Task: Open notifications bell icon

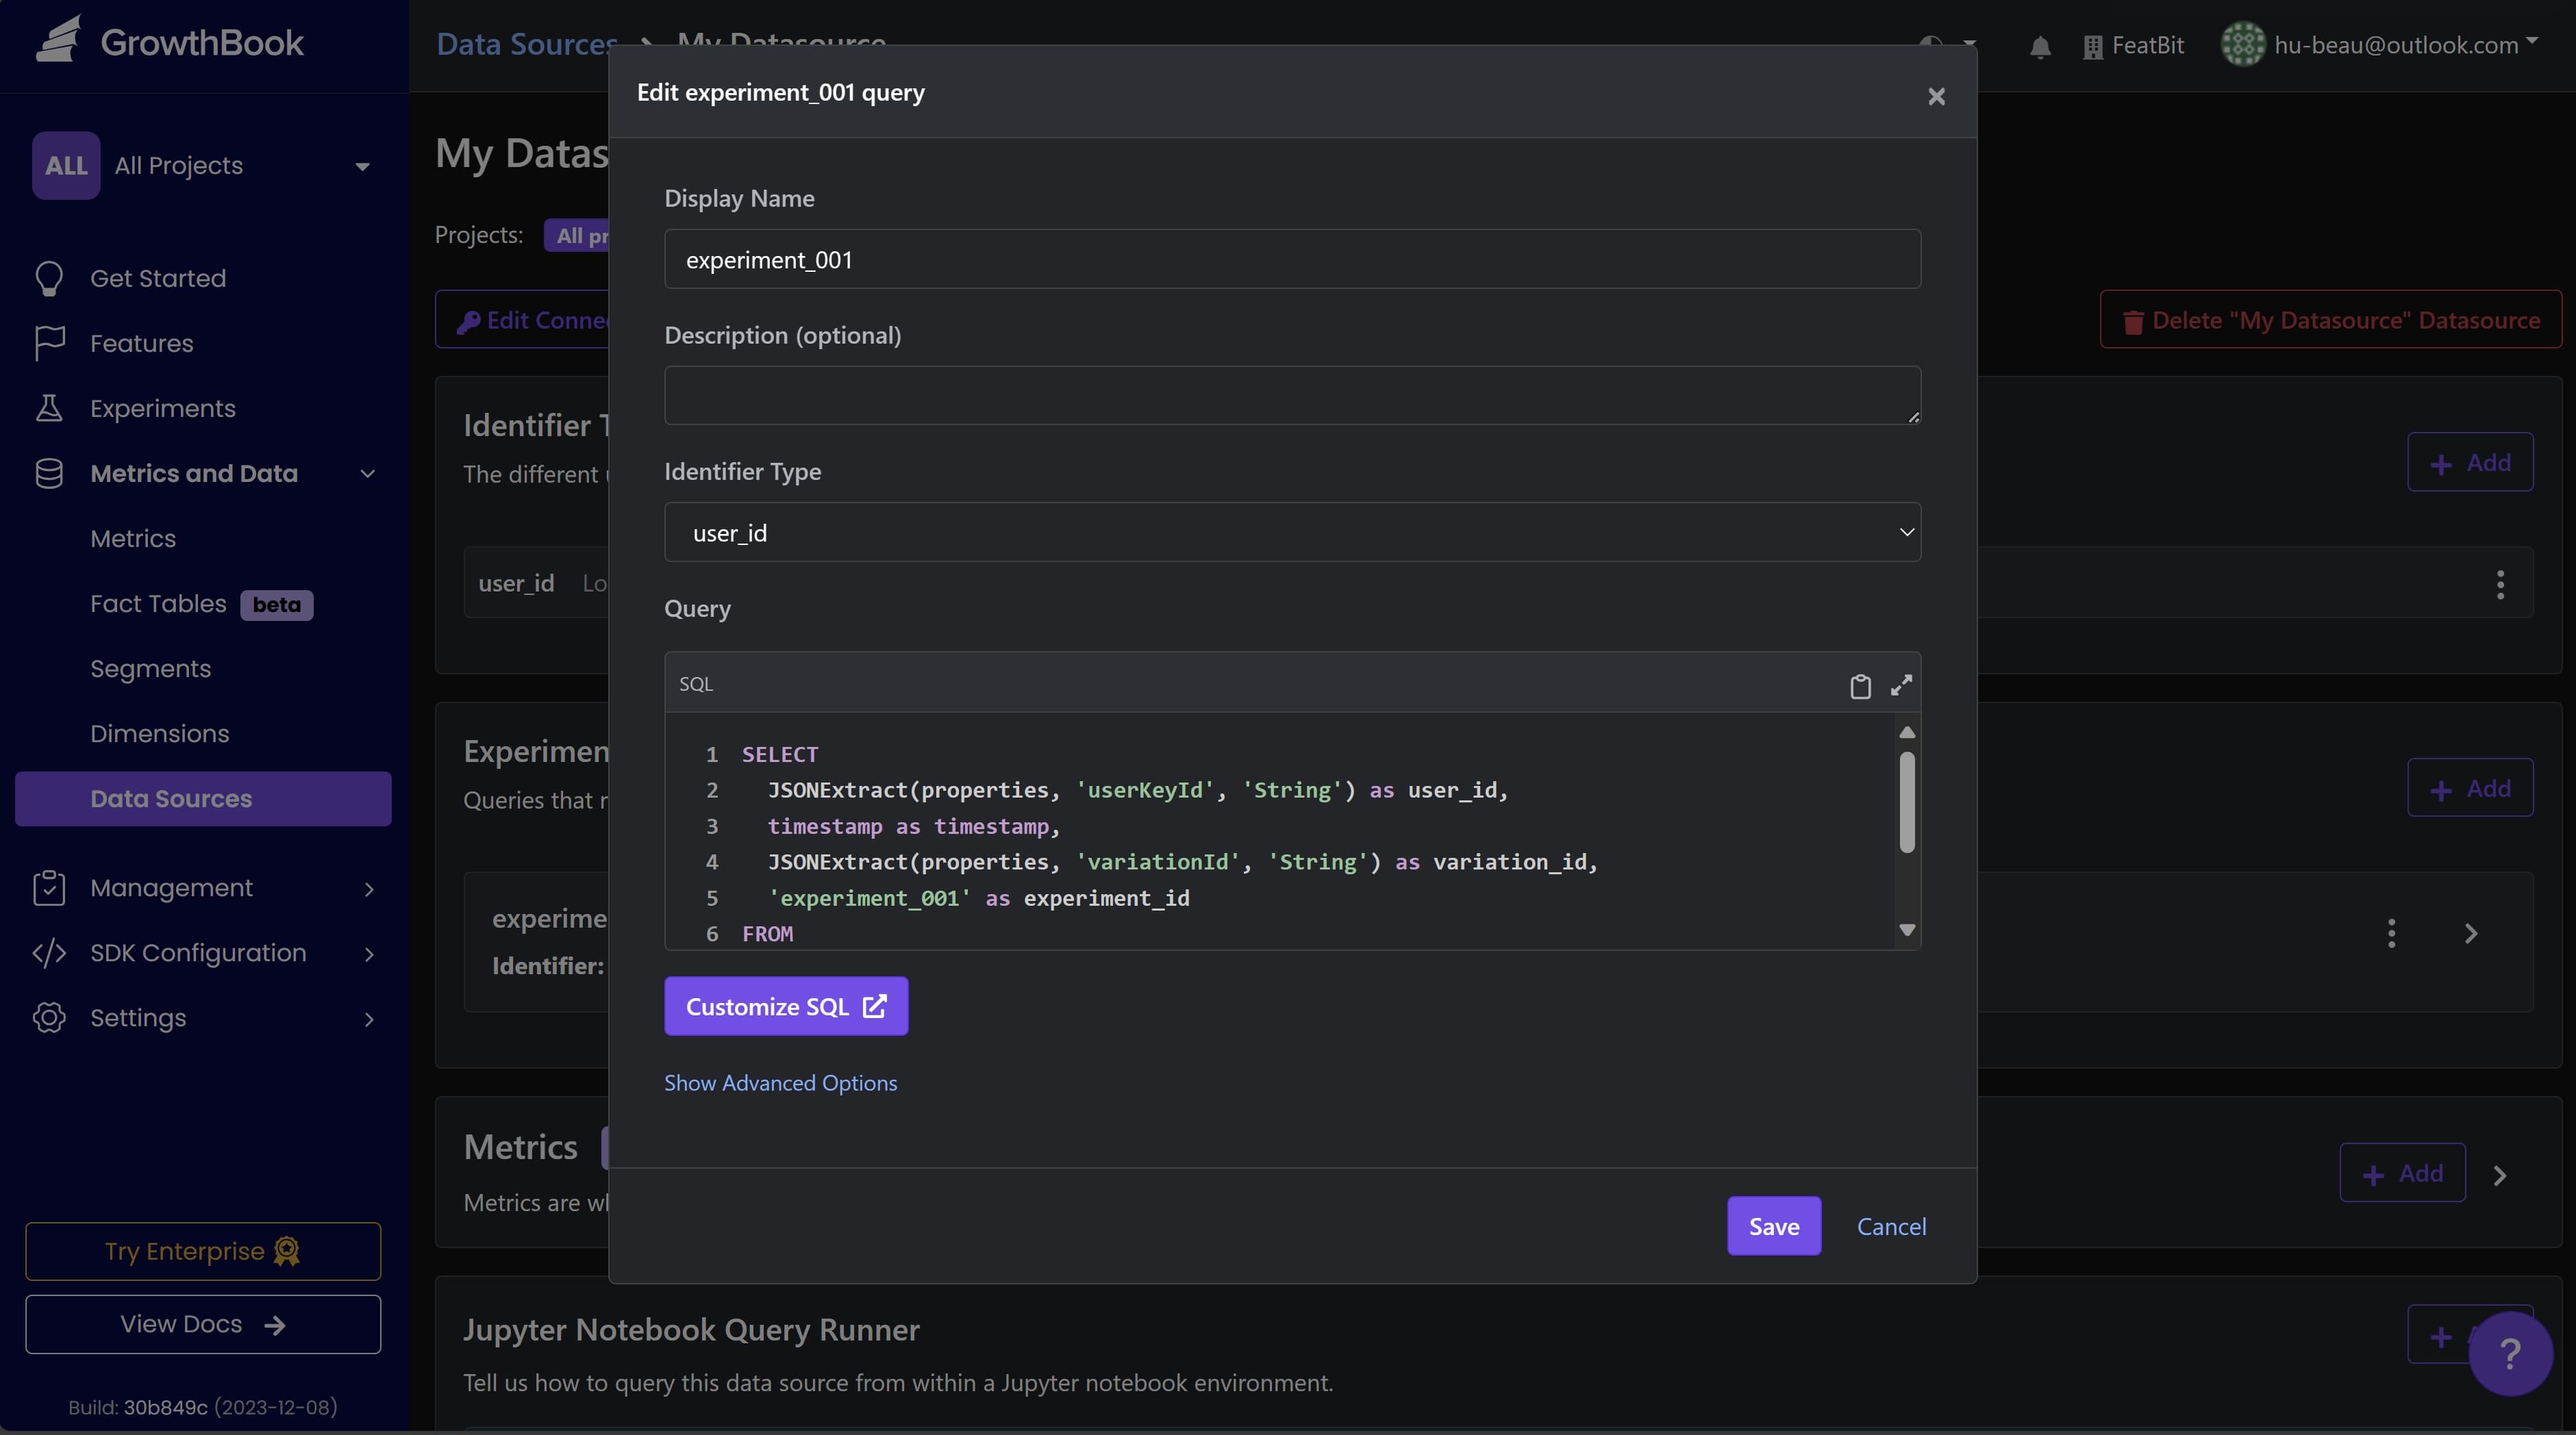Action: click(2040, 46)
